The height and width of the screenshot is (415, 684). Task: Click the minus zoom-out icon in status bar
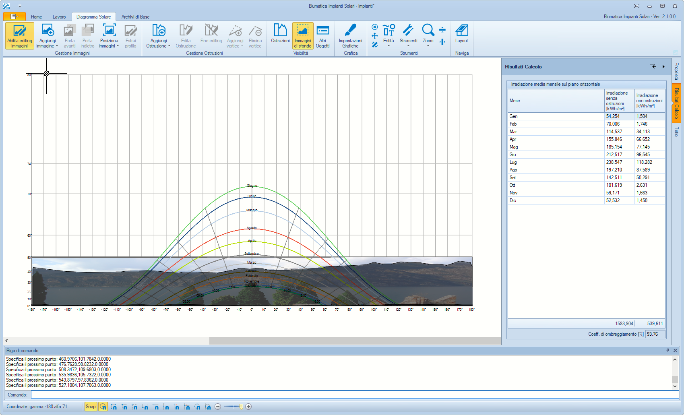coord(218,407)
